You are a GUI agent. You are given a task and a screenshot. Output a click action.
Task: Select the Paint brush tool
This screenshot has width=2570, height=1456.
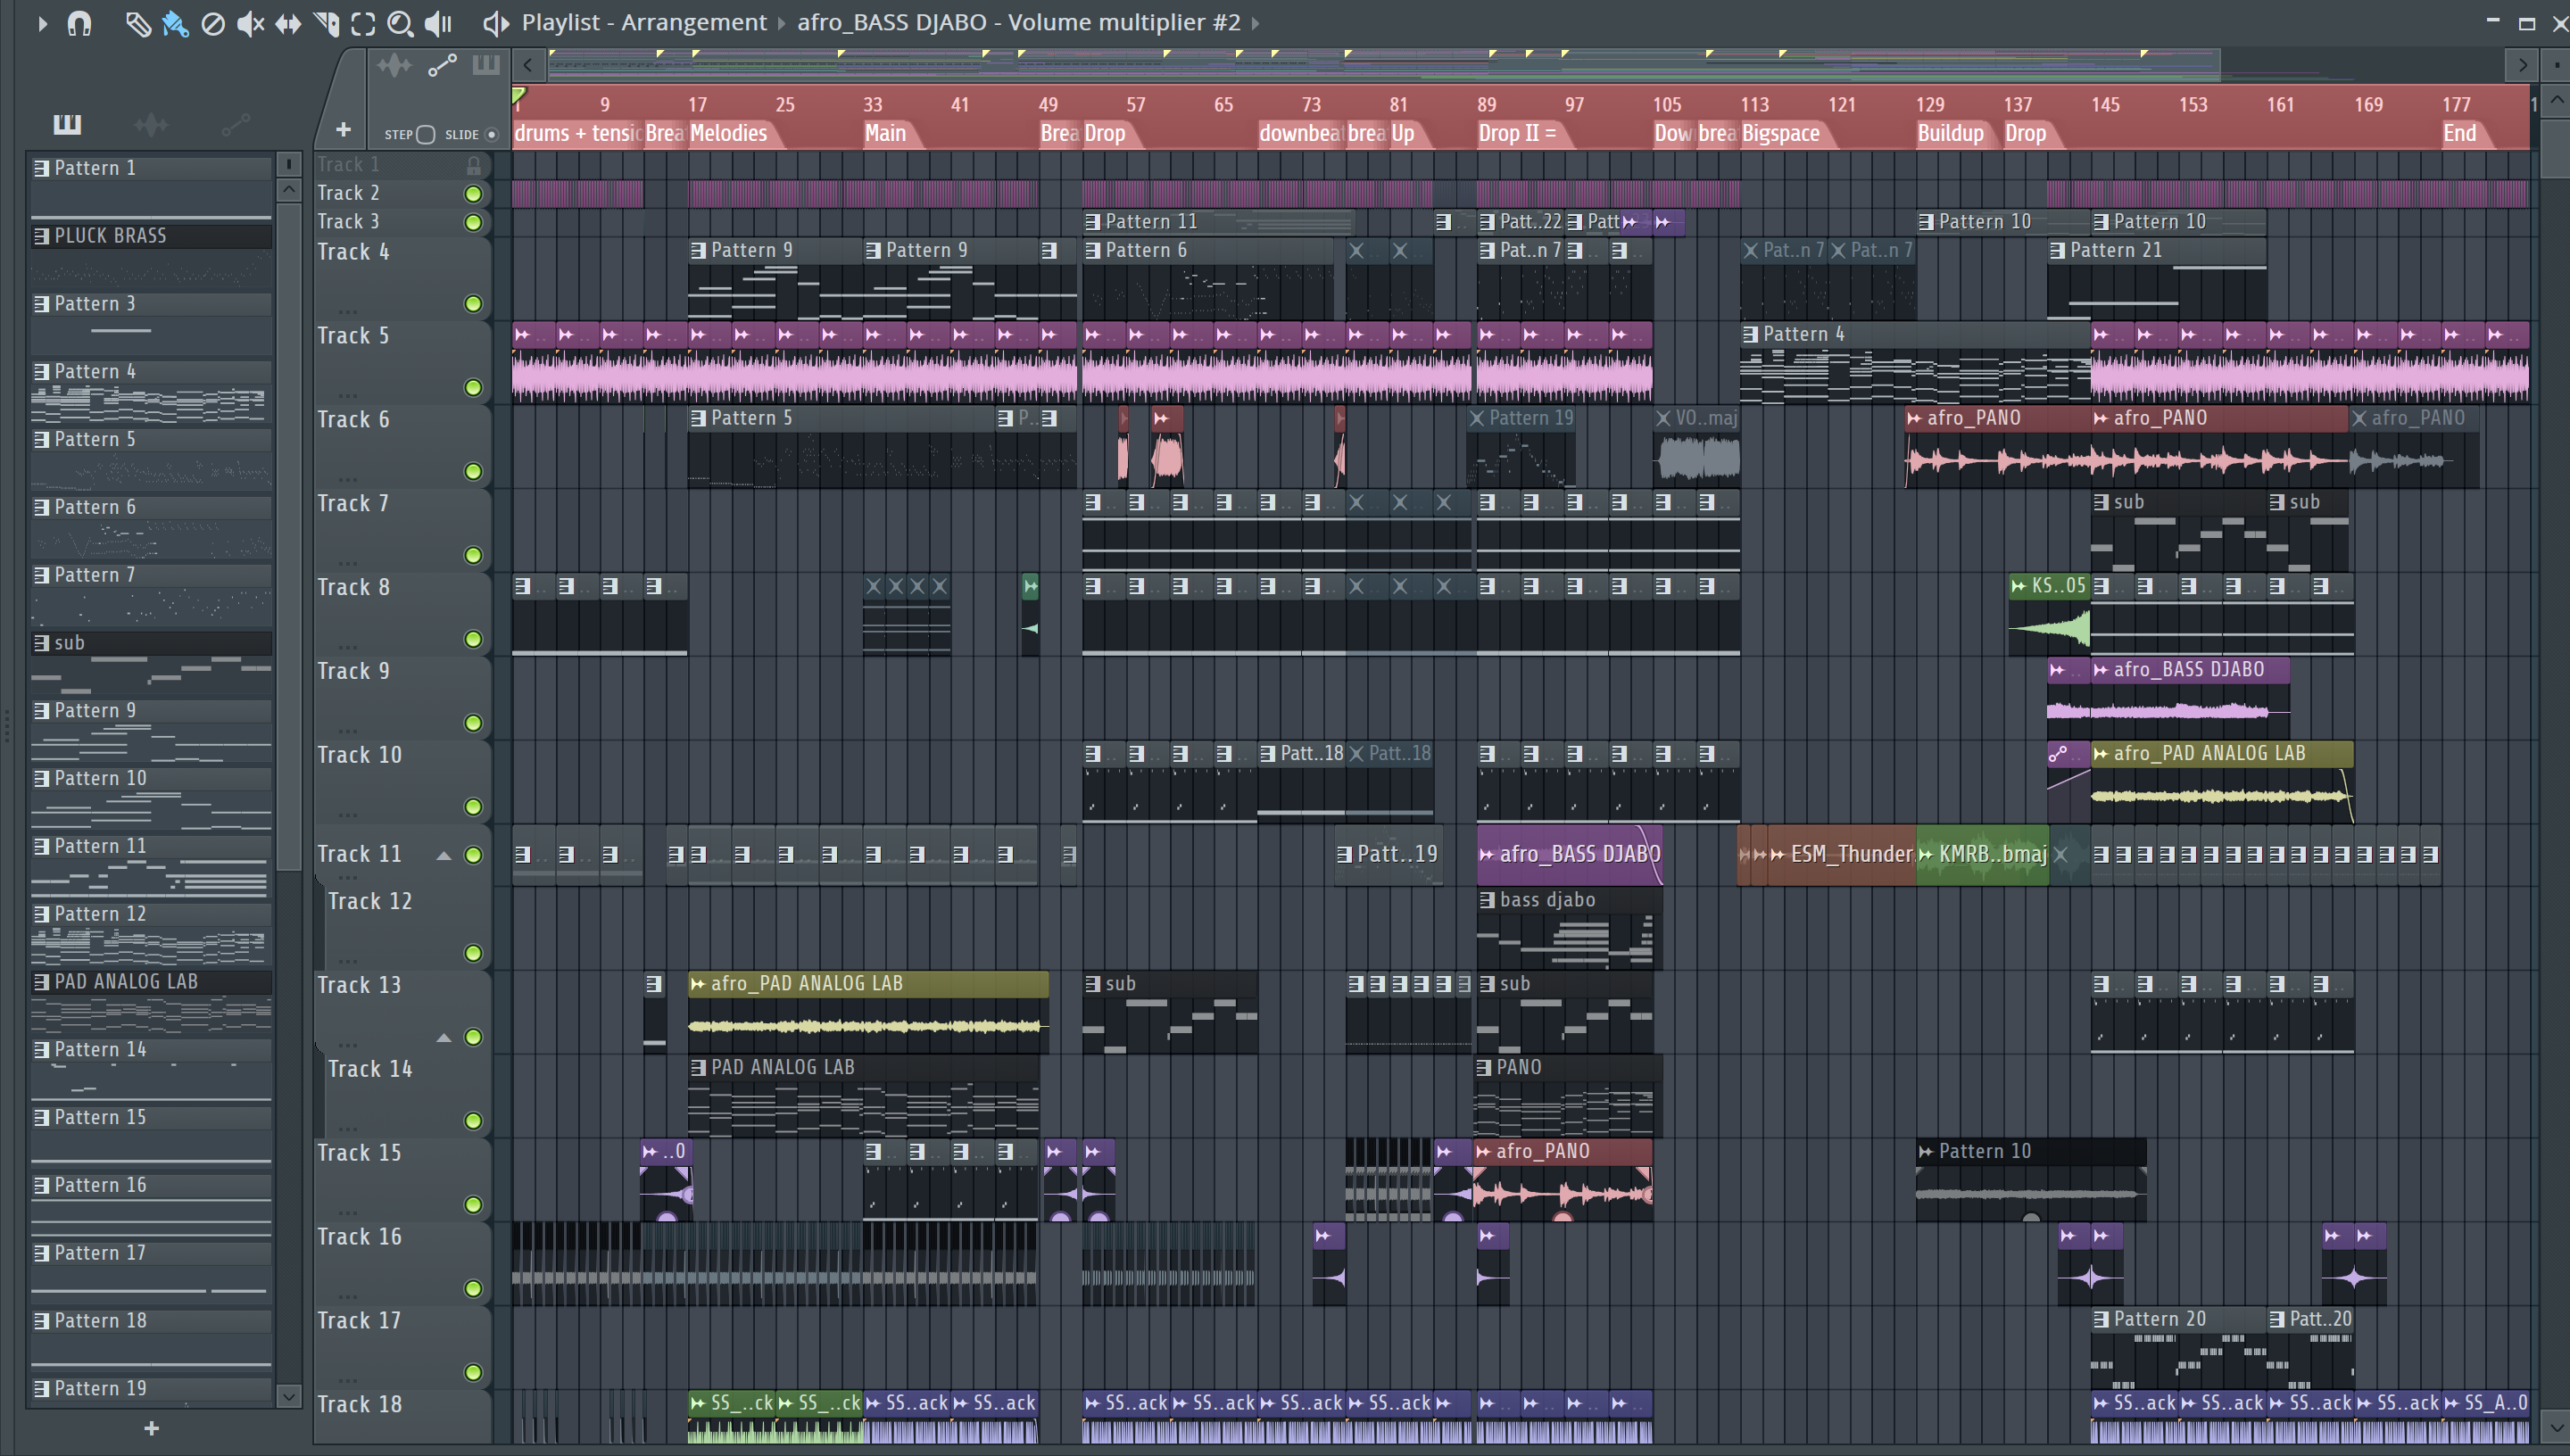[175, 23]
